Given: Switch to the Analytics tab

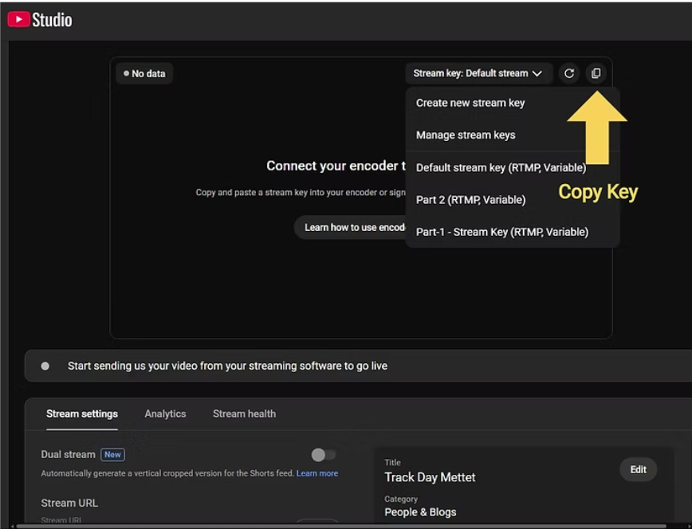Looking at the screenshot, I should point(165,414).
